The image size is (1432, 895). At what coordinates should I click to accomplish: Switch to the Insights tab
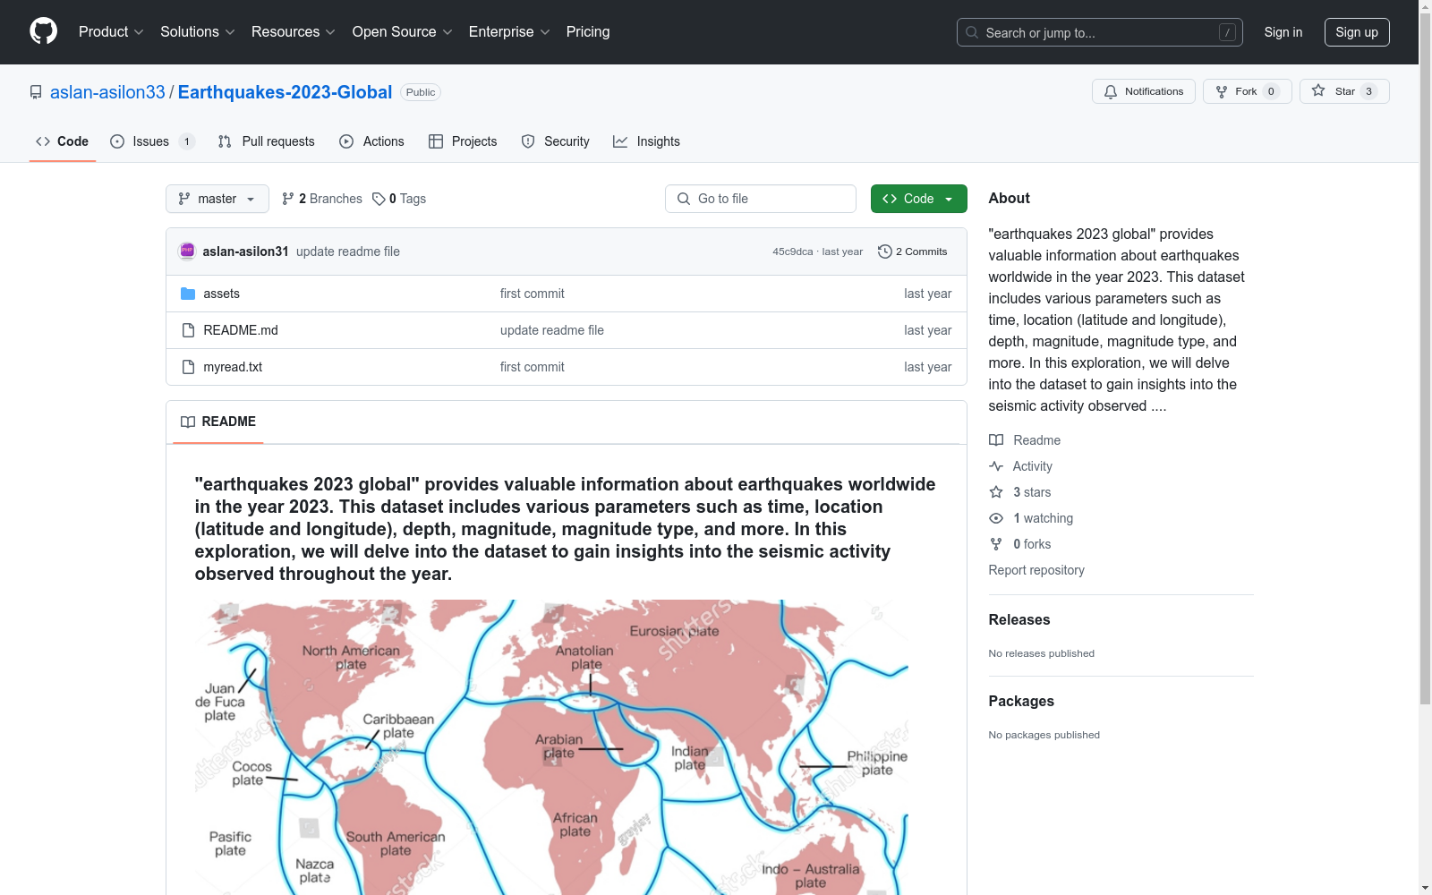click(646, 141)
